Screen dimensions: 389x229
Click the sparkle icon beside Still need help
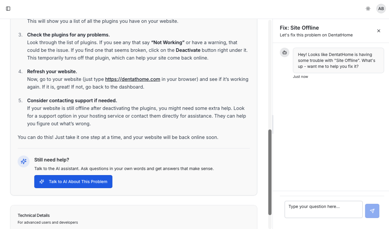point(23,161)
